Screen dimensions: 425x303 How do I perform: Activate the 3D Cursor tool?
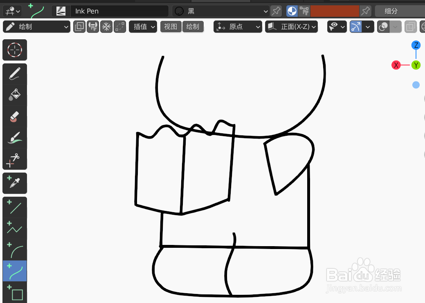15,50
